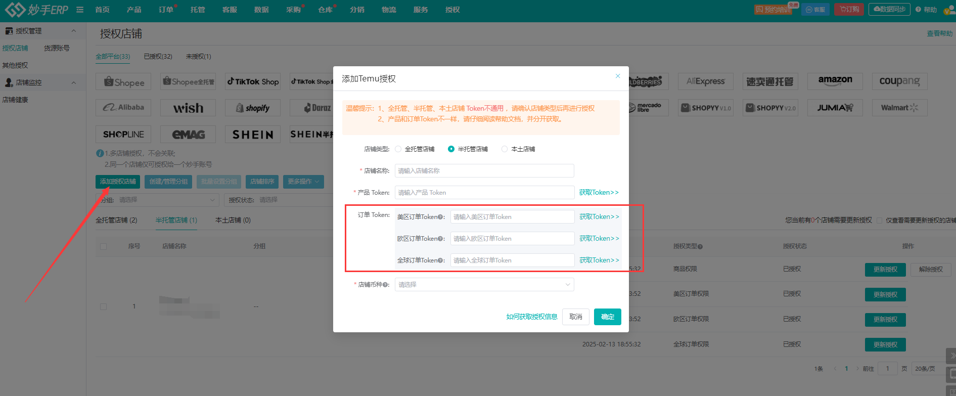Click the 添加授权店铺 button
The width and height of the screenshot is (956, 396).
[118, 182]
